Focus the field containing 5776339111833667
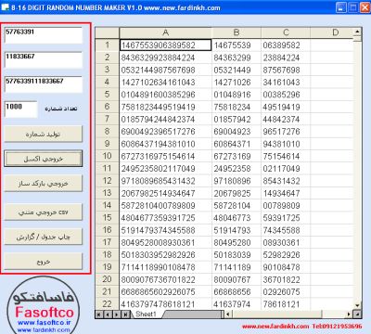 [x=44, y=84]
